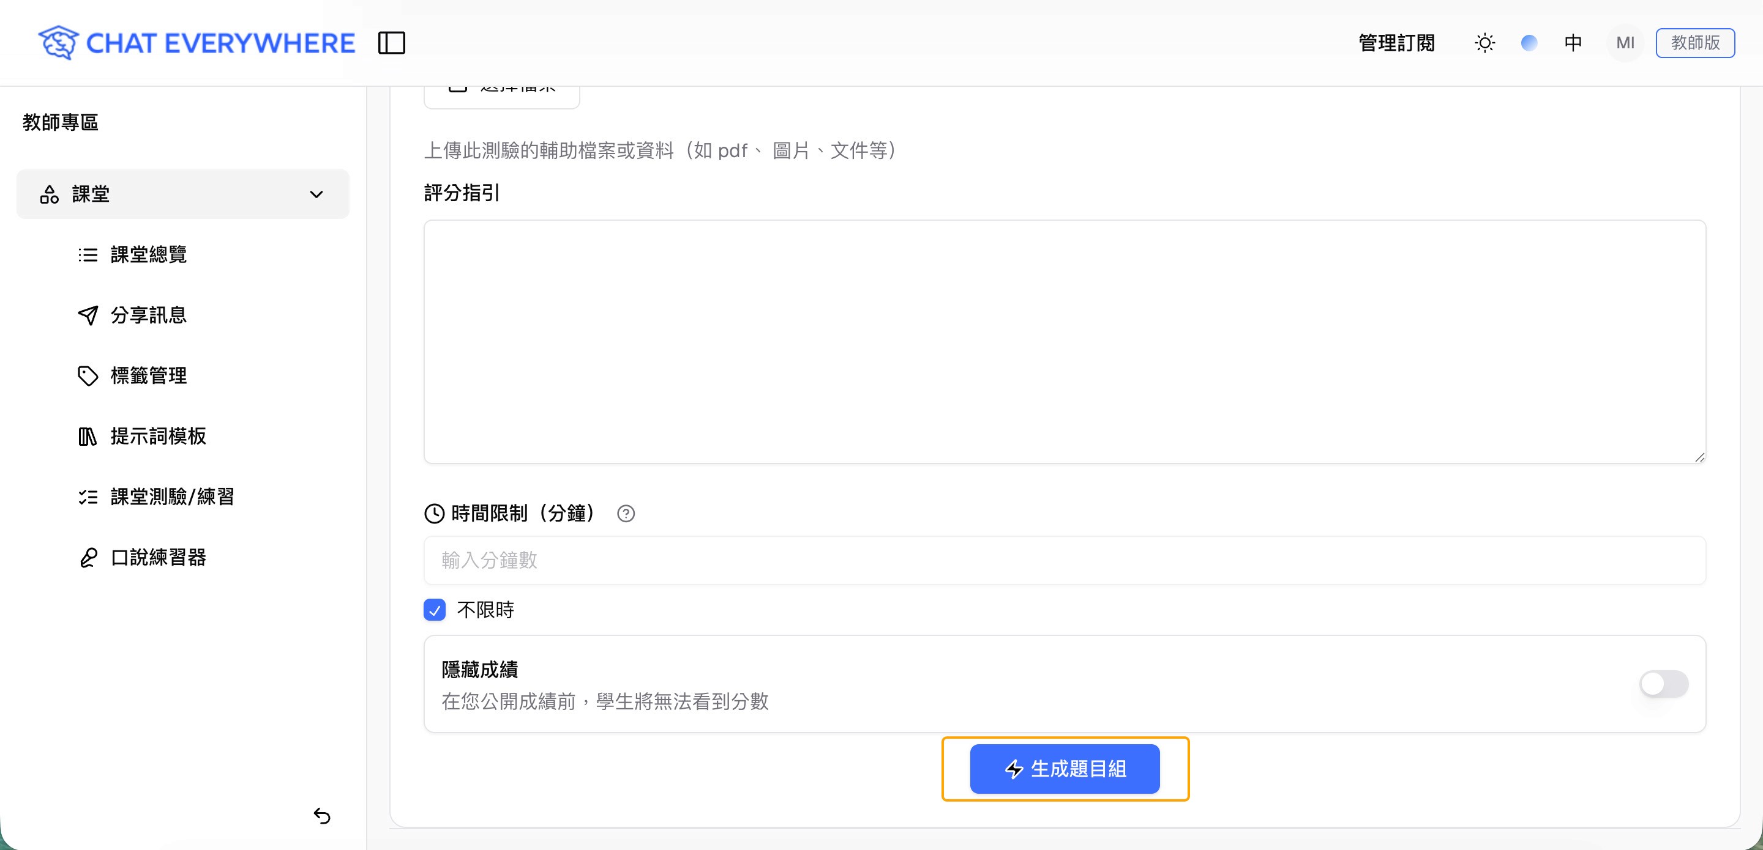Click the undo arrow below the sidebar

click(323, 816)
